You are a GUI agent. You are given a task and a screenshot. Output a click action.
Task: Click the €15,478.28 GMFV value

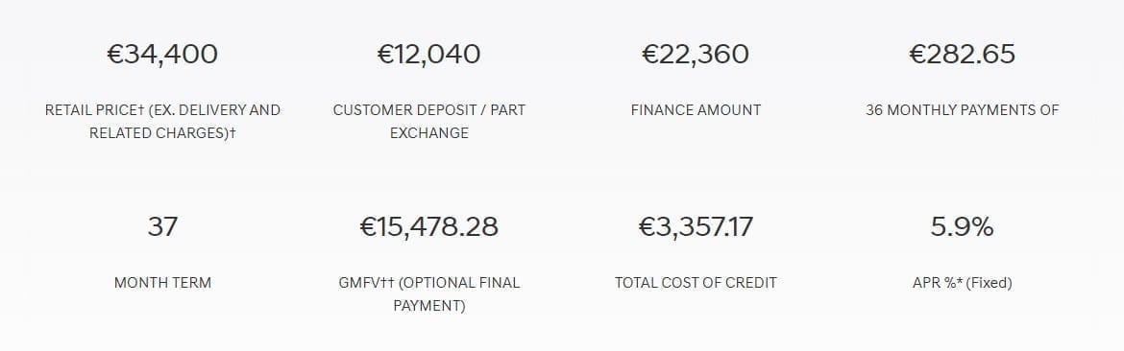point(428,226)
